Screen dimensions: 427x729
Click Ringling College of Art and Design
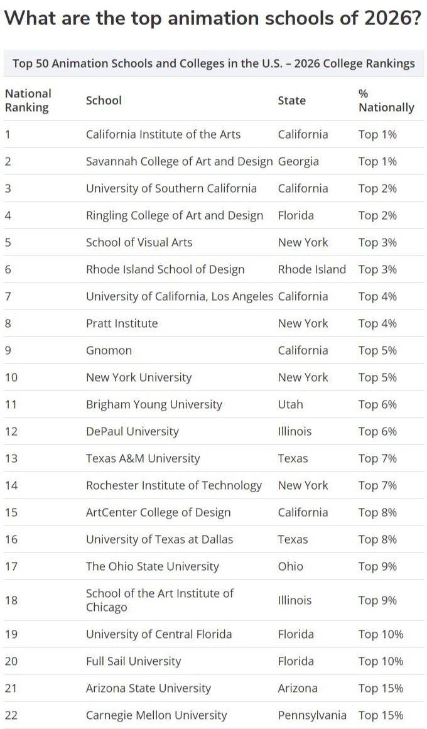174,215
